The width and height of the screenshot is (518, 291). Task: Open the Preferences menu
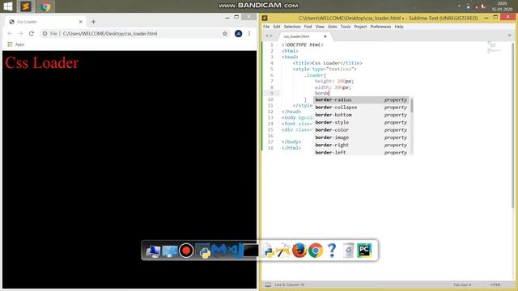[x=380, y=27]
